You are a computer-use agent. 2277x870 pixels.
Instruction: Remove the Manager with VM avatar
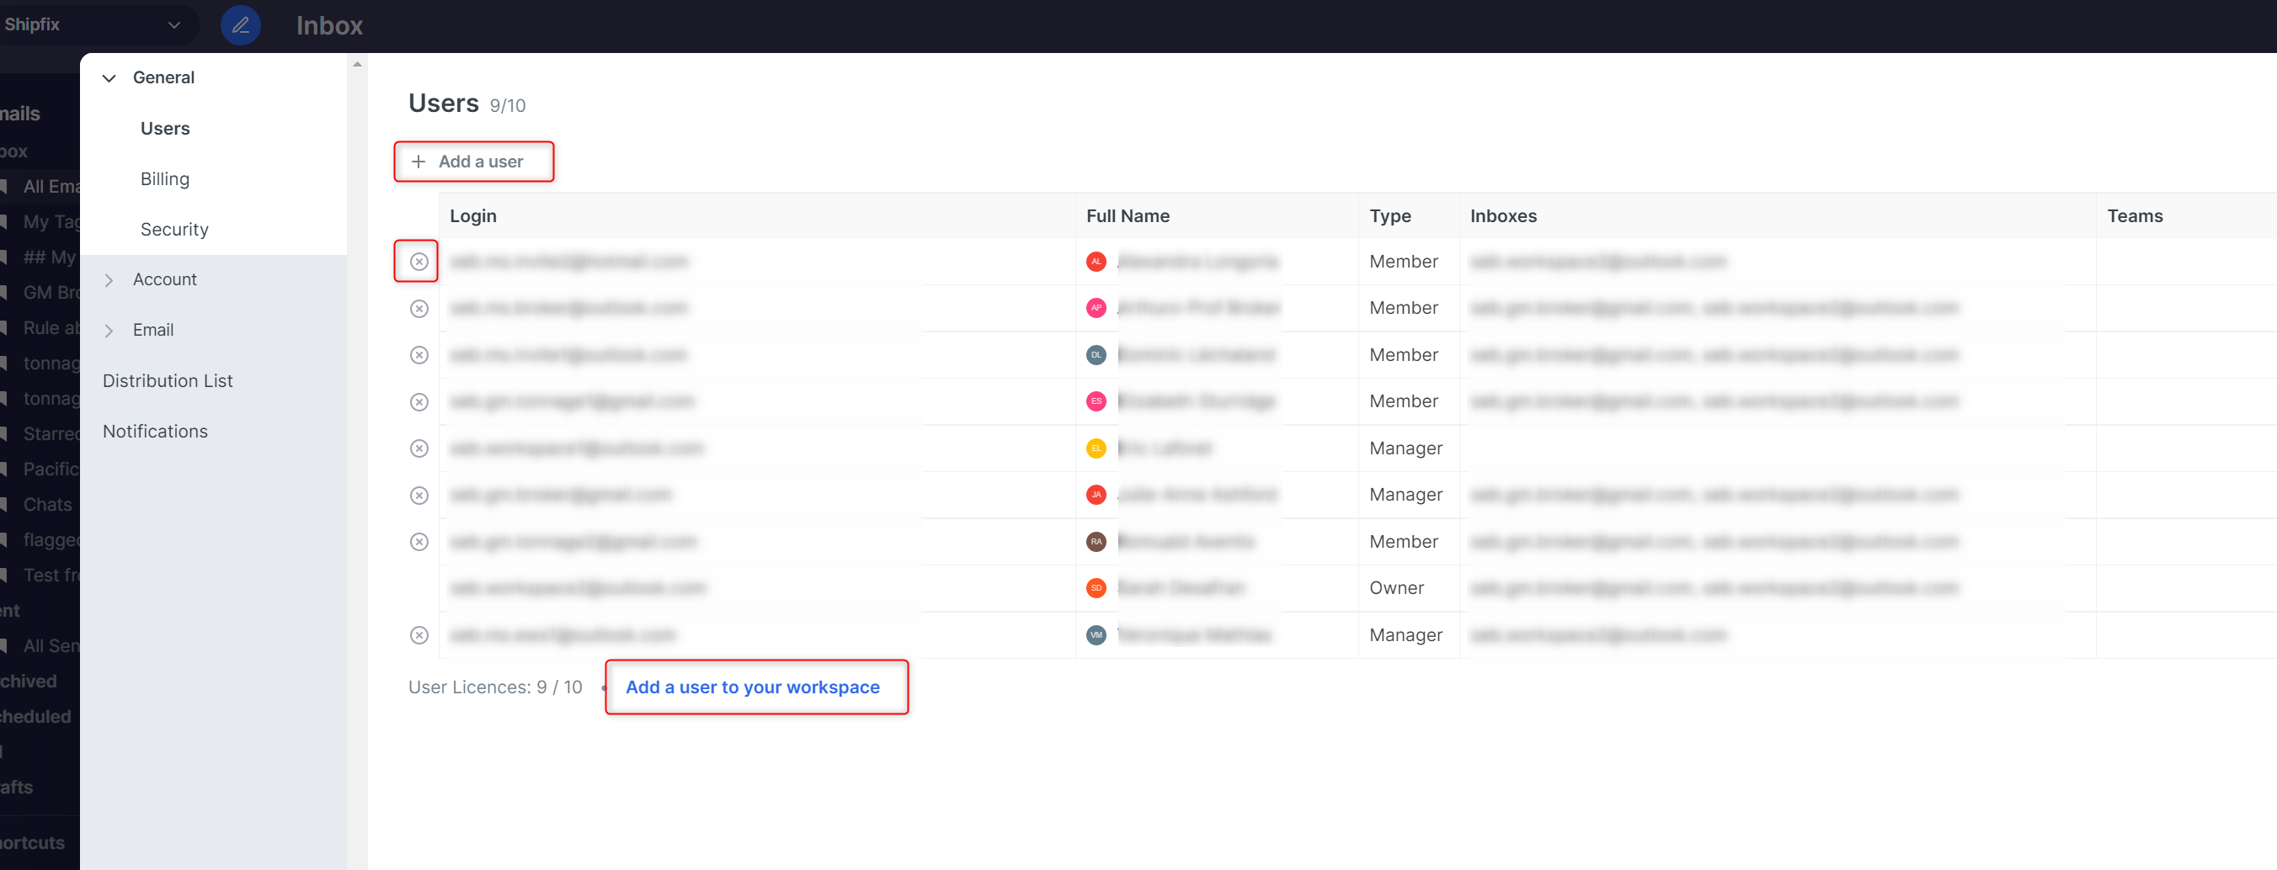point(419,635)
